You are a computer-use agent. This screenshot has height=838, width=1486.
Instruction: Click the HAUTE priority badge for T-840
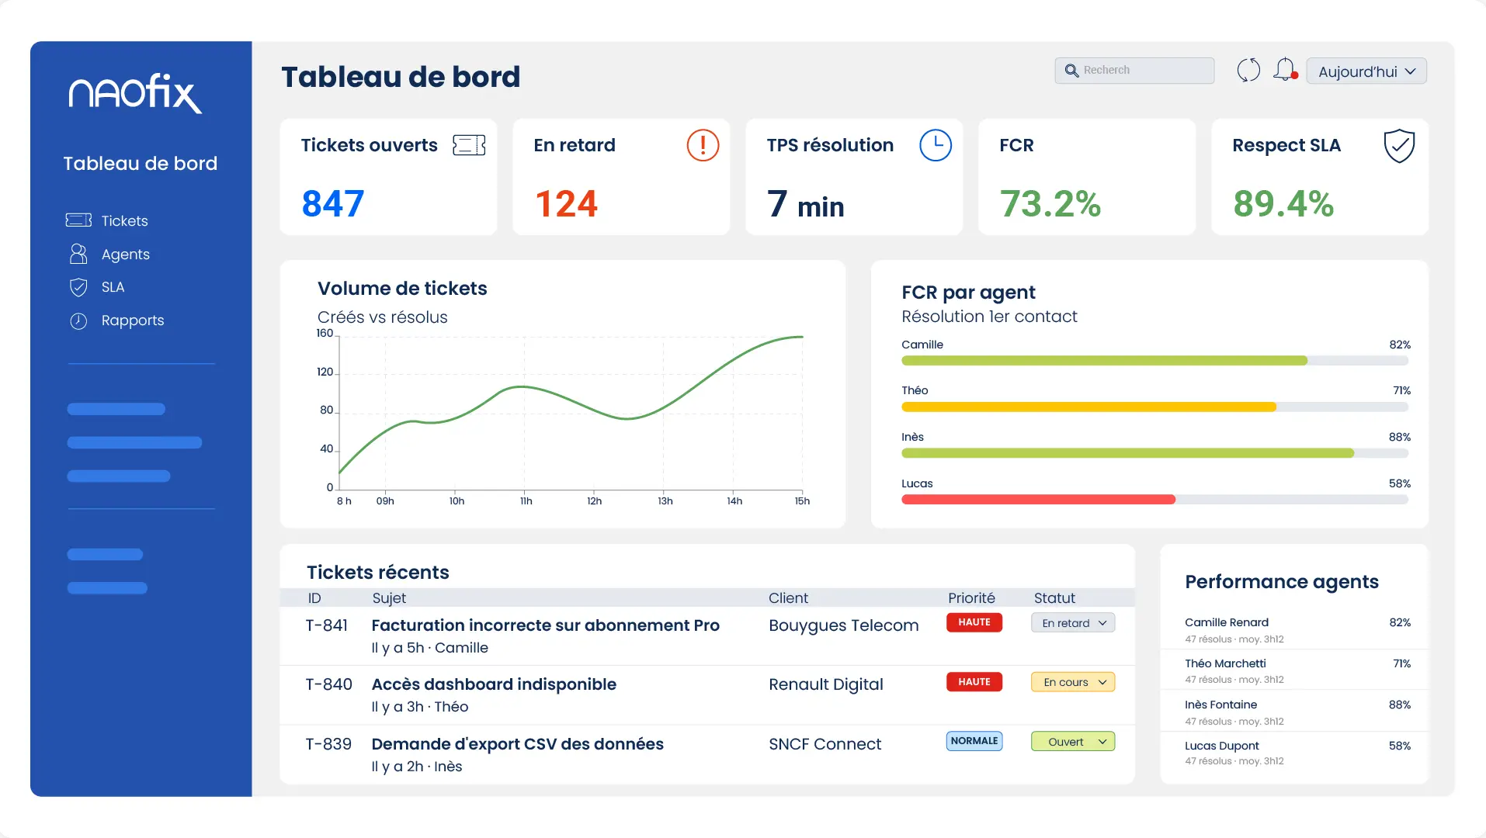pos(974,682)
